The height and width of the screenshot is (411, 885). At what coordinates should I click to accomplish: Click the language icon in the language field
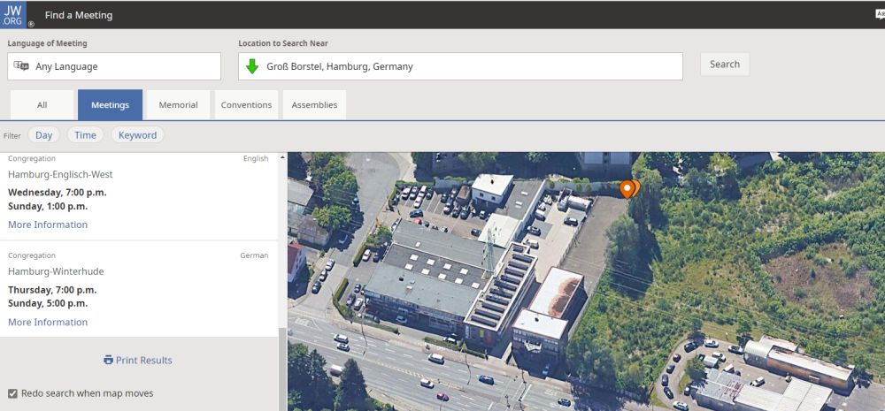pyautogui.click(x=21, y=66)
